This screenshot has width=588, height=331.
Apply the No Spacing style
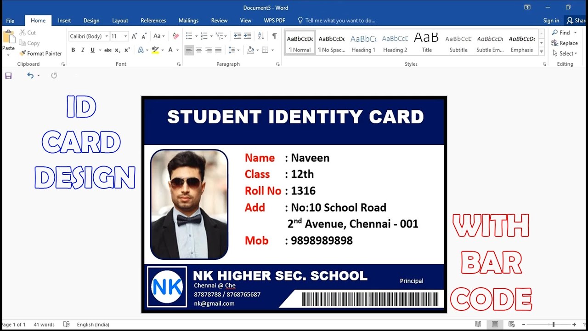(x=332, y=43)
